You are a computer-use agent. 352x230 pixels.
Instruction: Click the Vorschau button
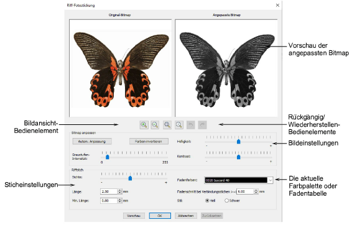[134, 216]
